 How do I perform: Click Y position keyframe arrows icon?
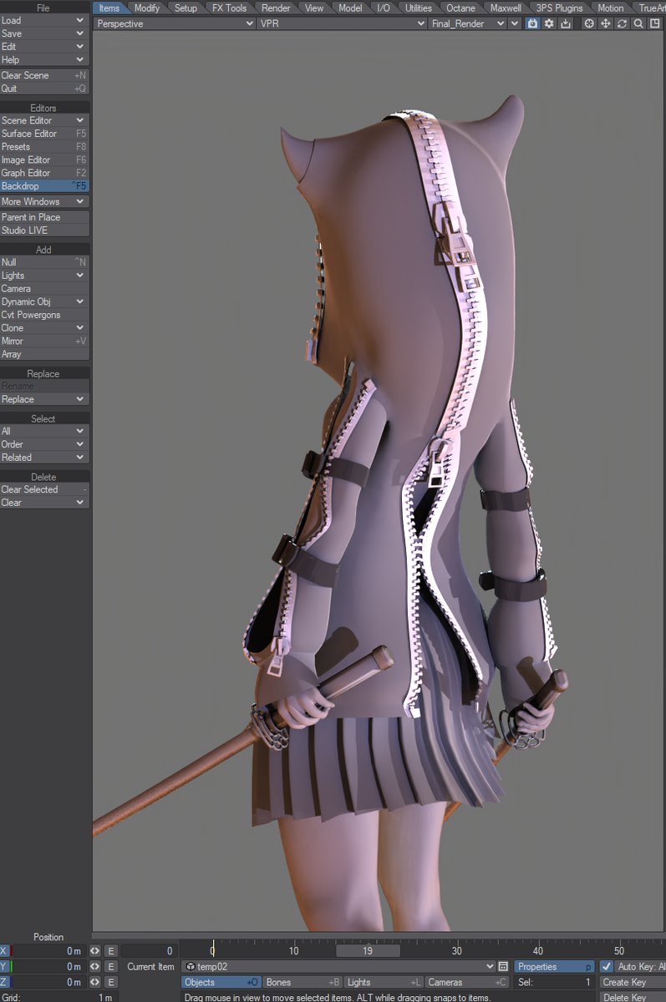94,967
